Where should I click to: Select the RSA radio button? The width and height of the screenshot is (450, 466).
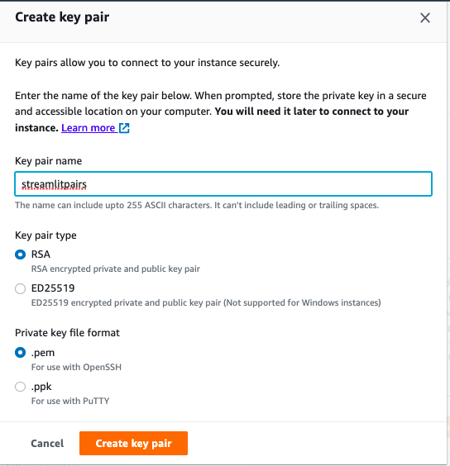pyautogui.click(x=20, y=254)
